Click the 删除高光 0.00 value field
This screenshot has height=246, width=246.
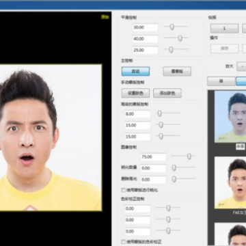click(153, 180)
